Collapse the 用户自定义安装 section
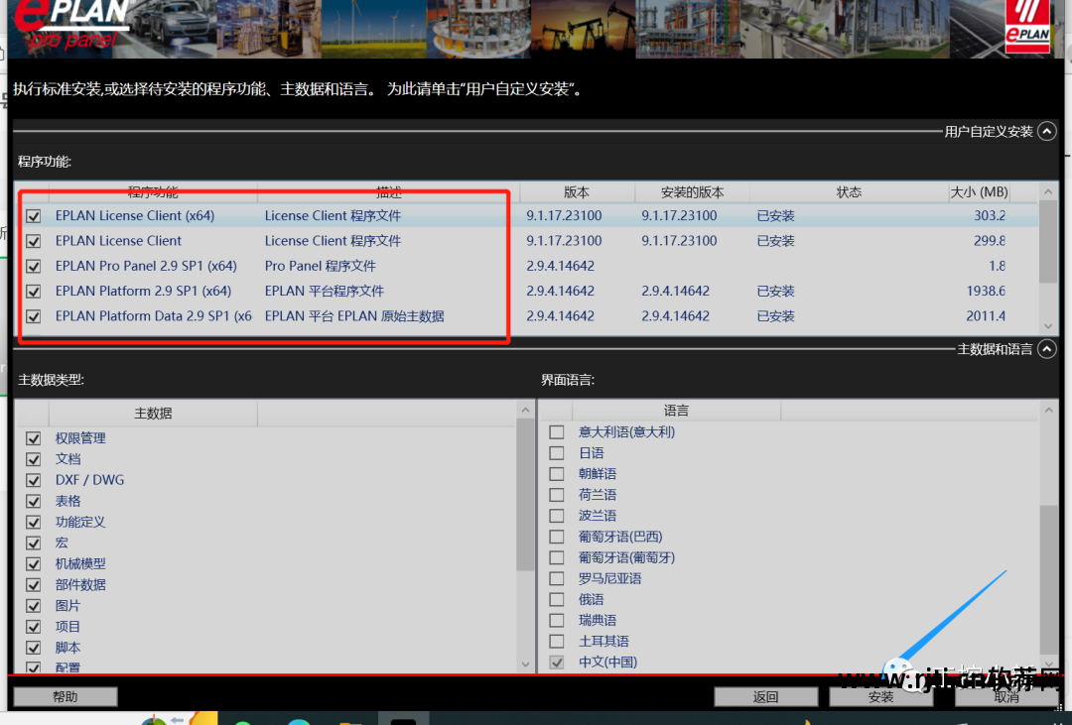 [x=1047, y=131]
